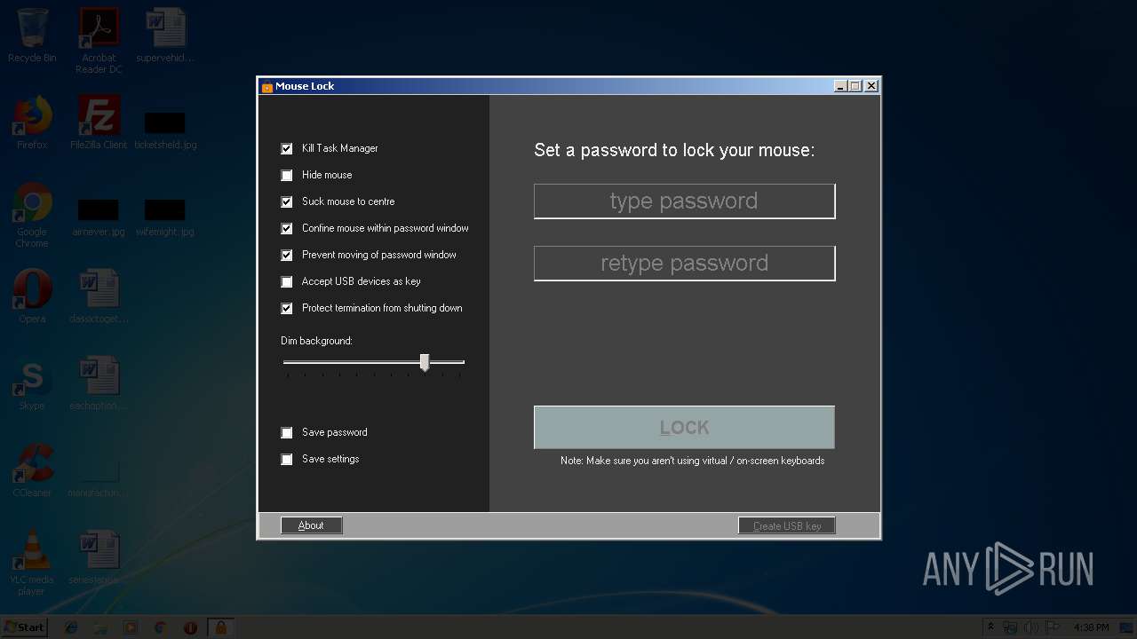Select the airnever.jpg desktop file
Image resolution: width=1137 pixels, height=639 pixels.
pyautogui.click(x=99, y=217)
